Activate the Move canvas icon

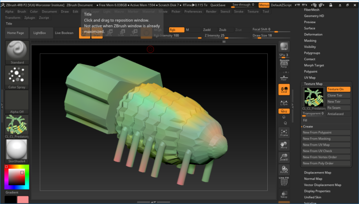point(284,144)
